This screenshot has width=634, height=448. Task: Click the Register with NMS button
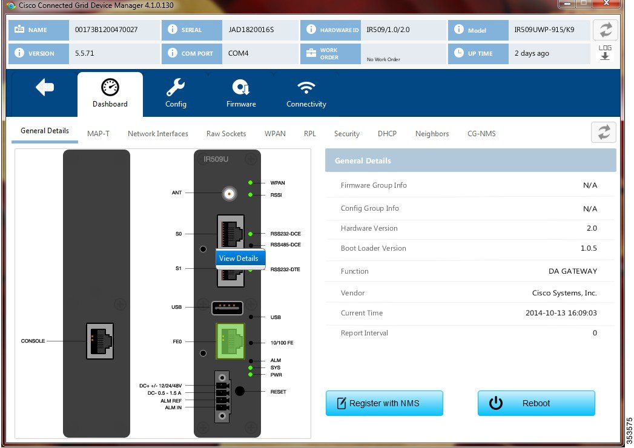tap(384, 403)
